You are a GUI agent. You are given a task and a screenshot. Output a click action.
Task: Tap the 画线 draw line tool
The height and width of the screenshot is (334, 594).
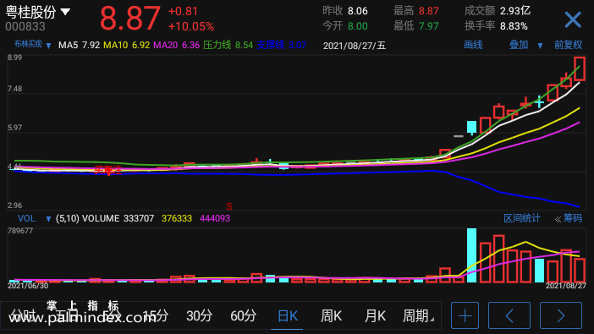click(473, 45)
